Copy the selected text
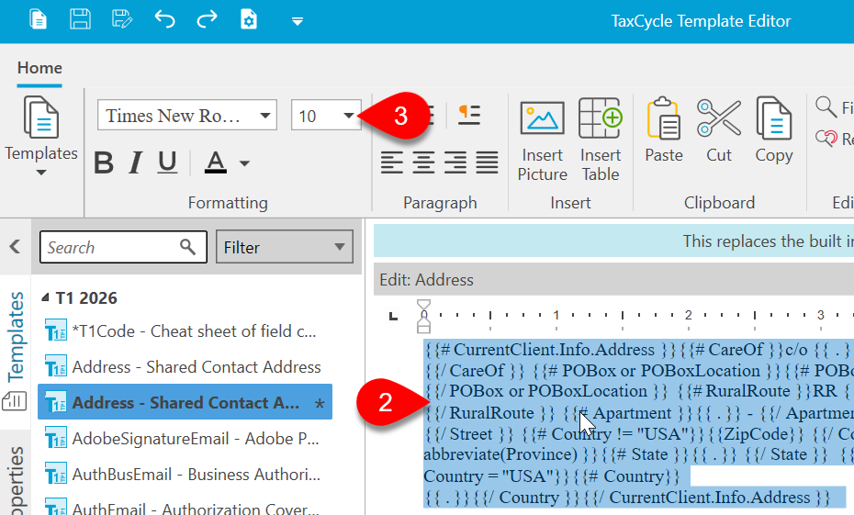This screenshot has width=854, height=515. pos(774,130)
